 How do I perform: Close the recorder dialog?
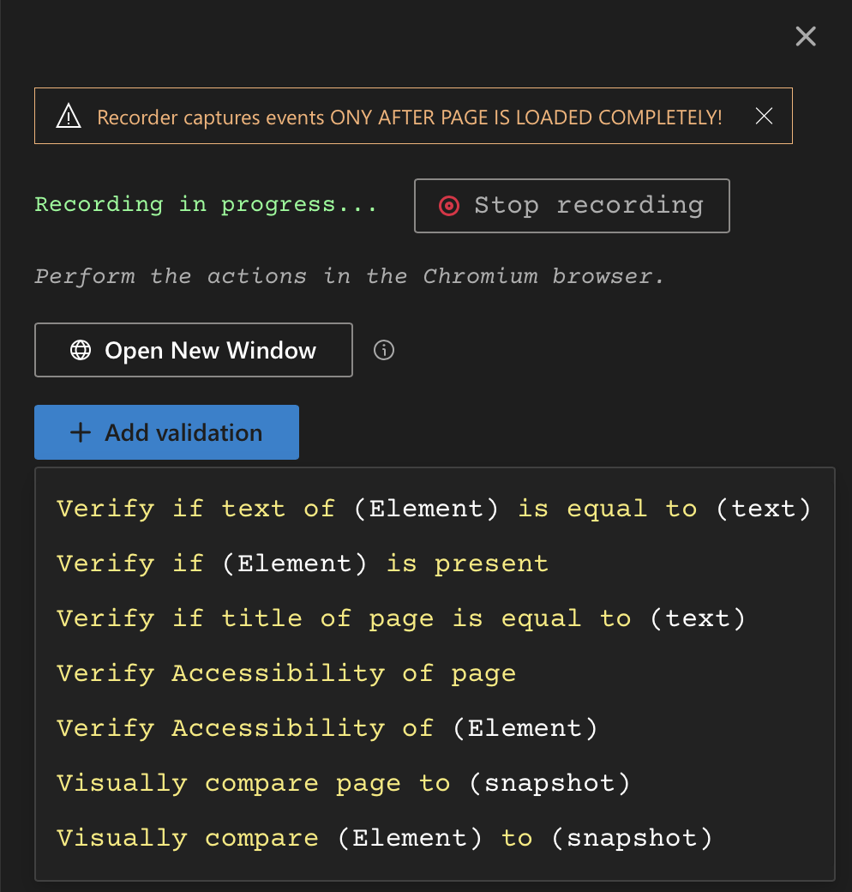point(805,36)
